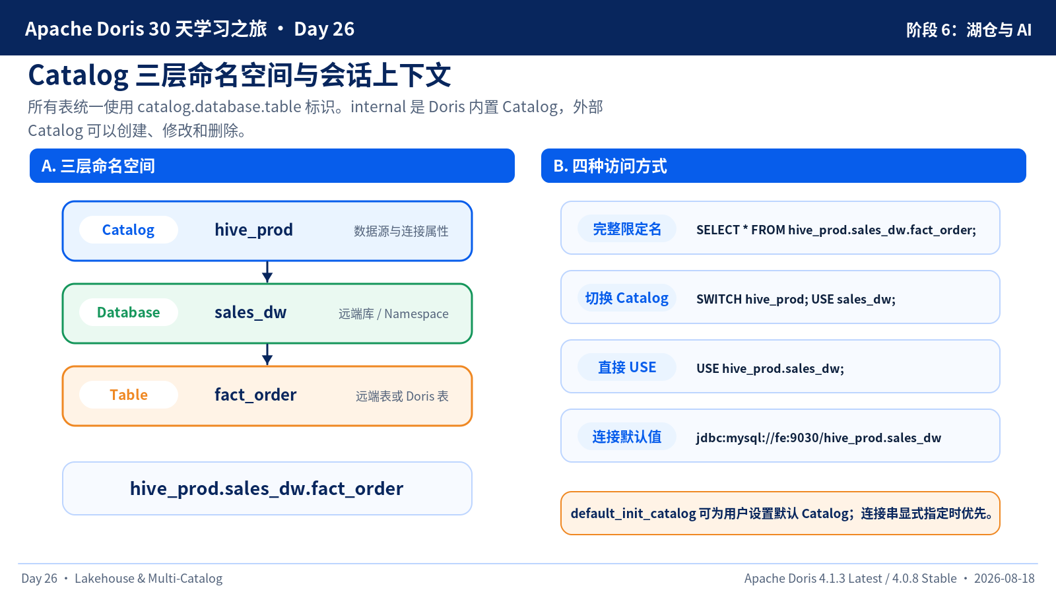Click the section header "B. 四种访问方式"
The height and width of the screenshot is (594, 1056).
pos(783,166)
